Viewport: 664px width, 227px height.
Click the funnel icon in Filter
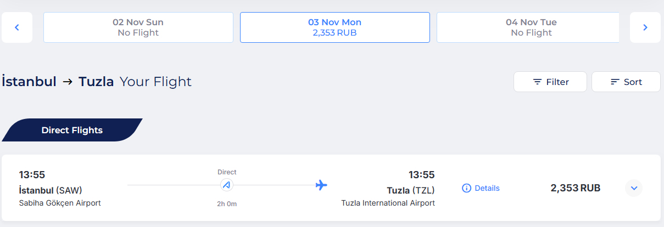tap(538, 82)
